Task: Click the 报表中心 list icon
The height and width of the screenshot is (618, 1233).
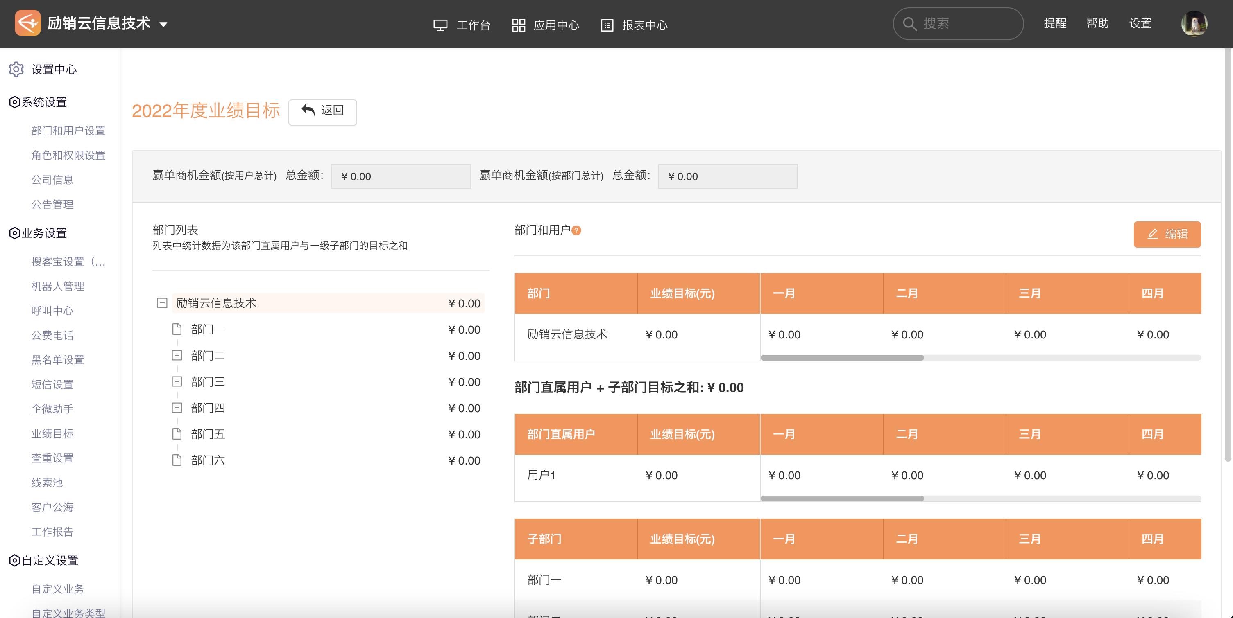Action: (x=607, y=25)
